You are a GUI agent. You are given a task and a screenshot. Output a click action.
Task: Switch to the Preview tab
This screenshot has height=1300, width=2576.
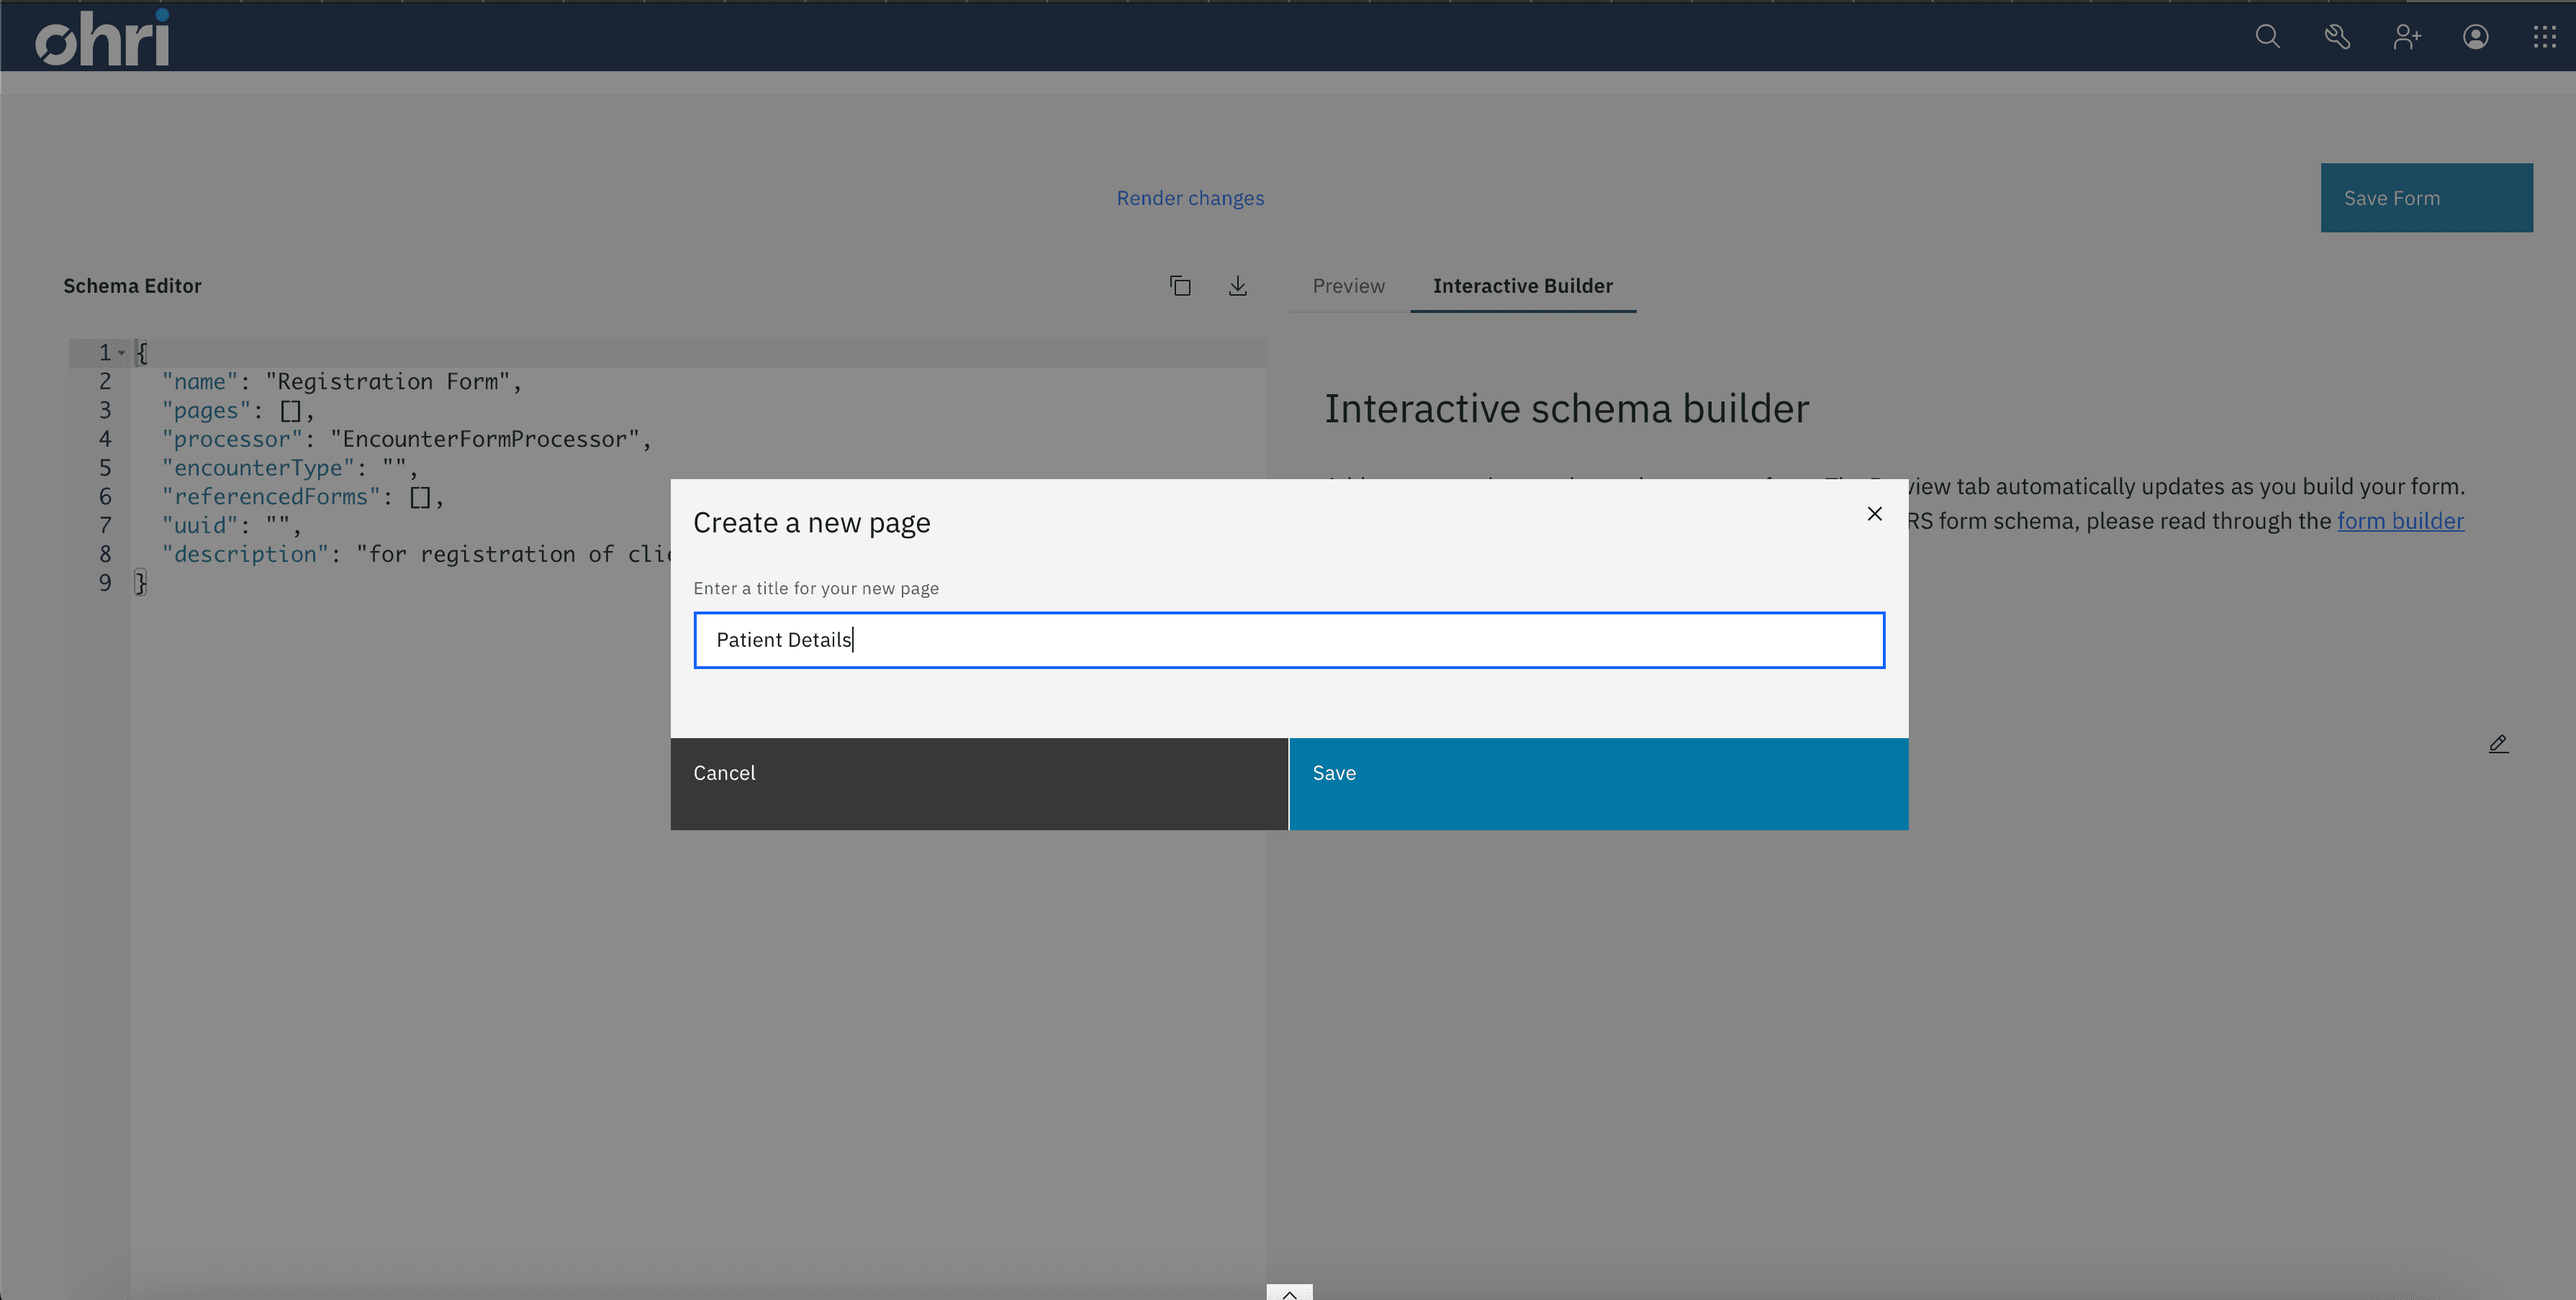(x=1348, y=286)
